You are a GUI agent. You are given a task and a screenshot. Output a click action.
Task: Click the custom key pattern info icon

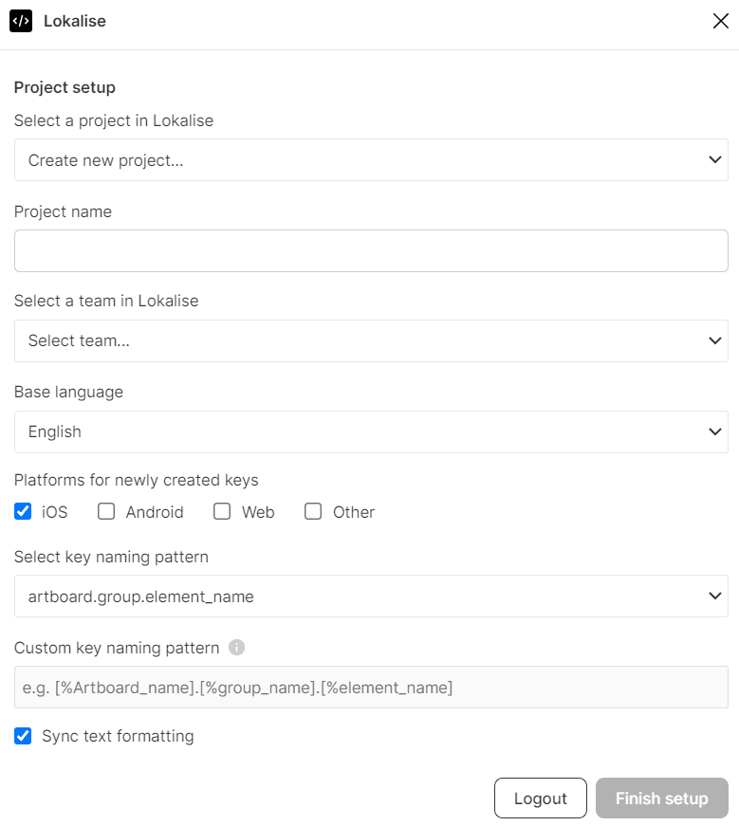click(x=237, y=648)
